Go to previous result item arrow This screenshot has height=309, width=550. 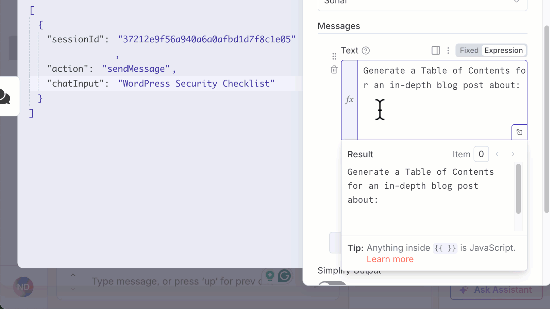pos(497,154)
